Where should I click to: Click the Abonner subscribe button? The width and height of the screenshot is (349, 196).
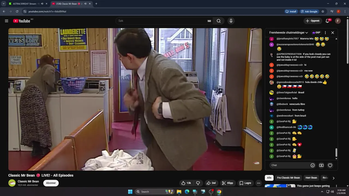[x=51, y=183]
